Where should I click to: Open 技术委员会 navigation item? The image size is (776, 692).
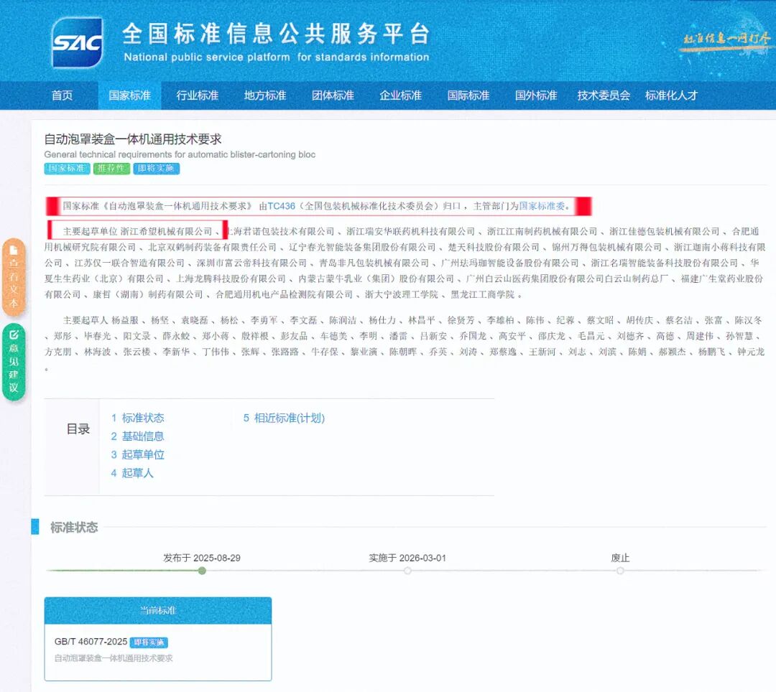[x=604, y=95]
